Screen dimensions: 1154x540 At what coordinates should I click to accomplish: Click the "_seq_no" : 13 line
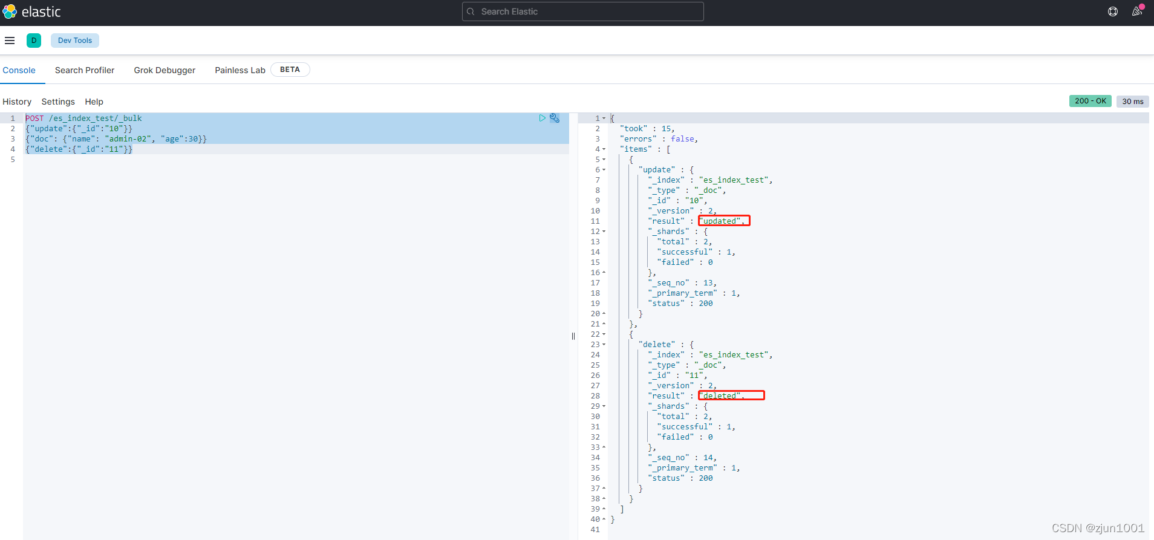tap(682, 283)
